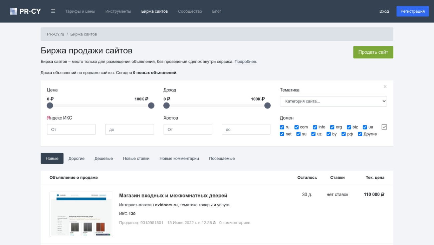Click the Продать сайт button
The image size is (434, 245).
(x=373, y=52)
